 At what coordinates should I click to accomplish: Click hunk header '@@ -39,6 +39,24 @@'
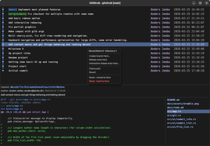pos(13,112)
